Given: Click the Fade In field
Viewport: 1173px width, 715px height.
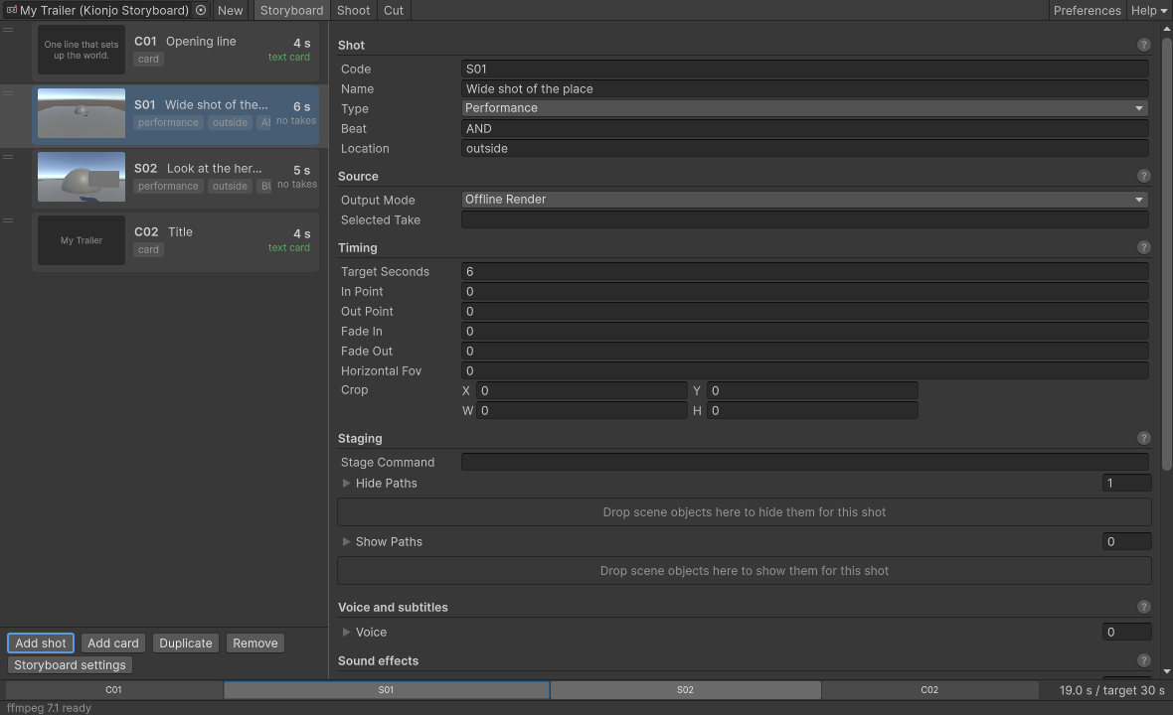Looking at the screenshot, I should tap(804, 331).
